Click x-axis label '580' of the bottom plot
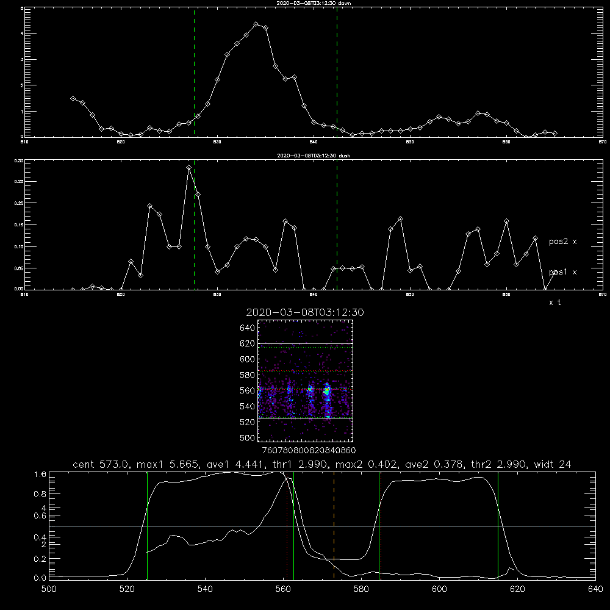Viewport: 610px width, 610px height. point(361,589)
